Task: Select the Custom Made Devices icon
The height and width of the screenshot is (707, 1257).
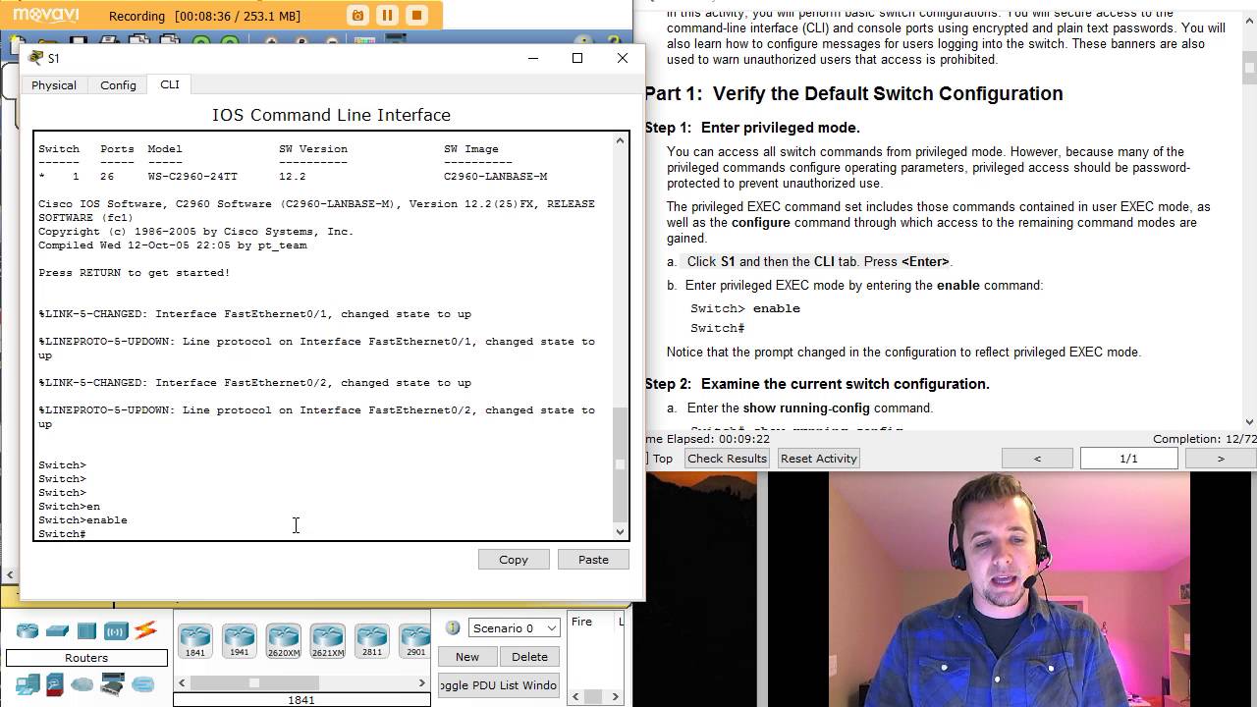Action: (x=113, y=684)
